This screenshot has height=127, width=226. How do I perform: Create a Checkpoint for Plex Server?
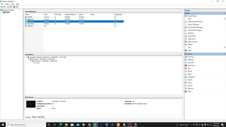pyautogui.click(x=191, y=77)
